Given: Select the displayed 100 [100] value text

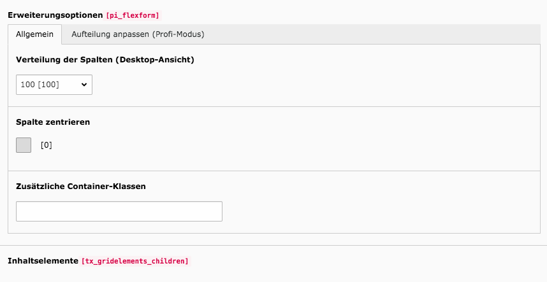Looking at the screenshot, I should point(40,85).
